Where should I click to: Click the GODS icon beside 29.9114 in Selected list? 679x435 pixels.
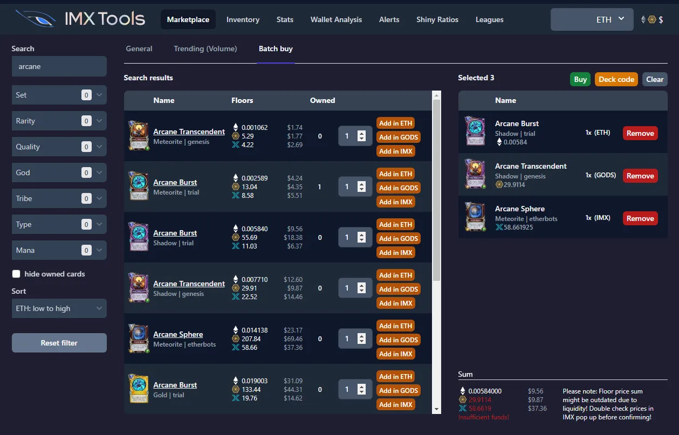click(x=499, y=185)
